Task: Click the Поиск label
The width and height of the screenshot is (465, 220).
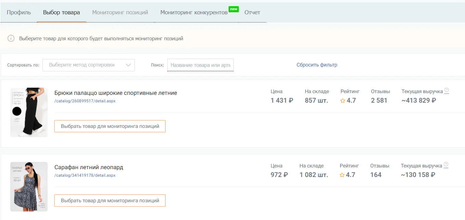Action: (x=157, y=65)
